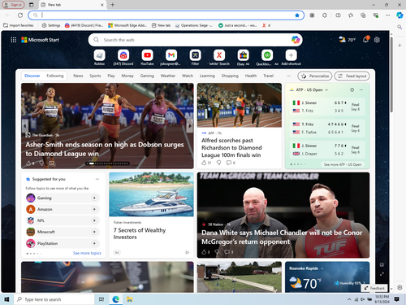Open page settings gear on Microsoft Start
Screen dimensions: 406x305
point(377,40)
